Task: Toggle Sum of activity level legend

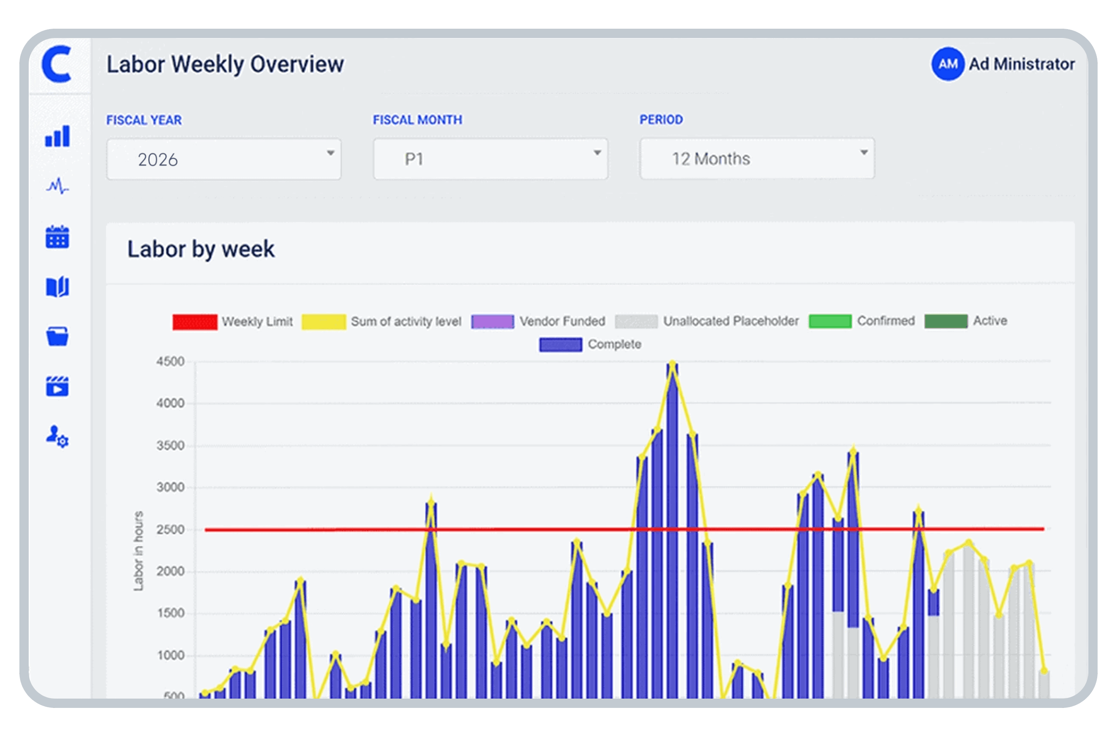Action: point(381,322)
